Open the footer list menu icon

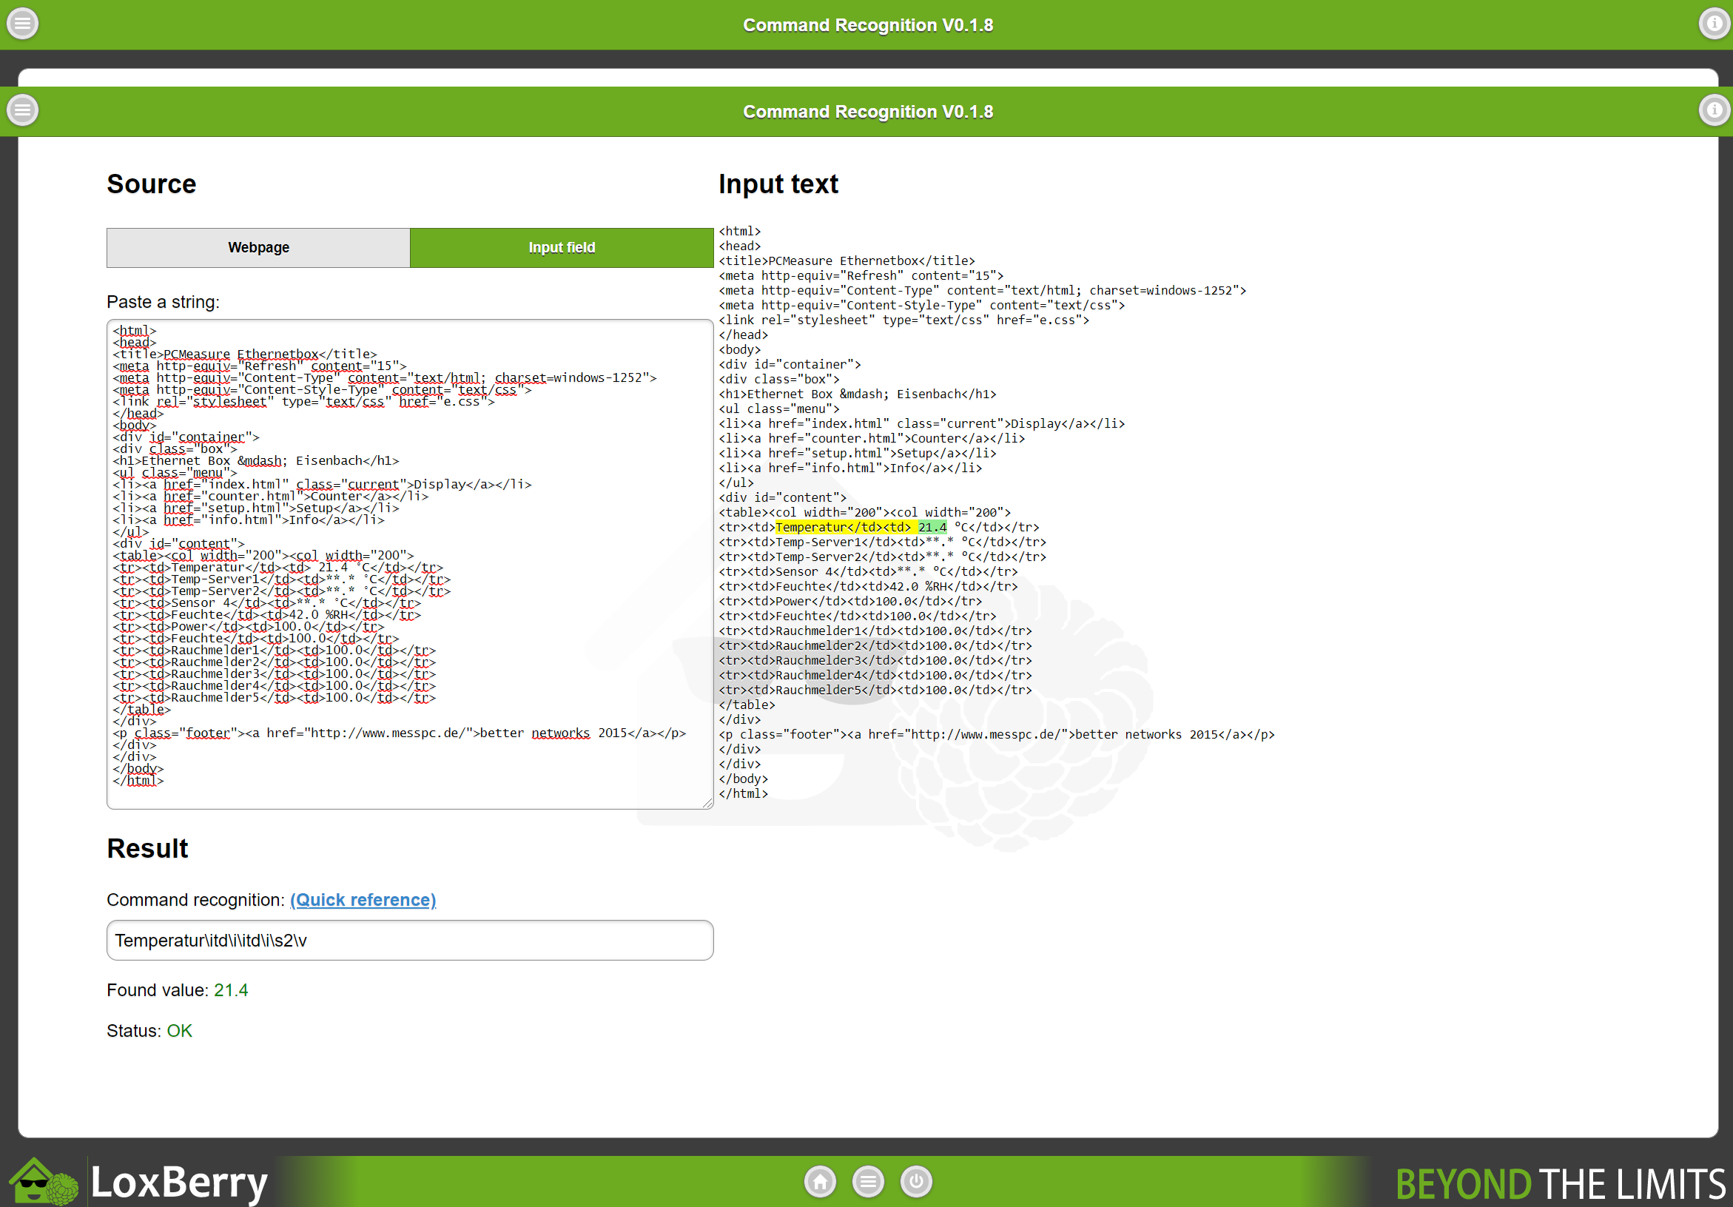868,1181
